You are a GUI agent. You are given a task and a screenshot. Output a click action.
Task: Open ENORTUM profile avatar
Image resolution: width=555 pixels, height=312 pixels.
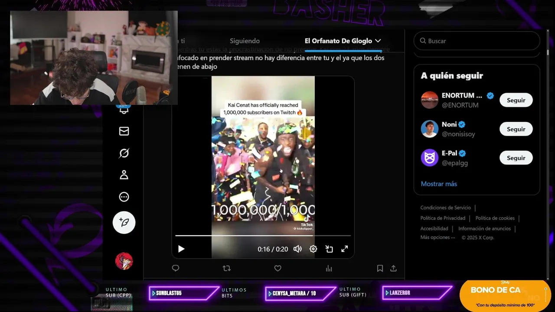pos(430,100)
